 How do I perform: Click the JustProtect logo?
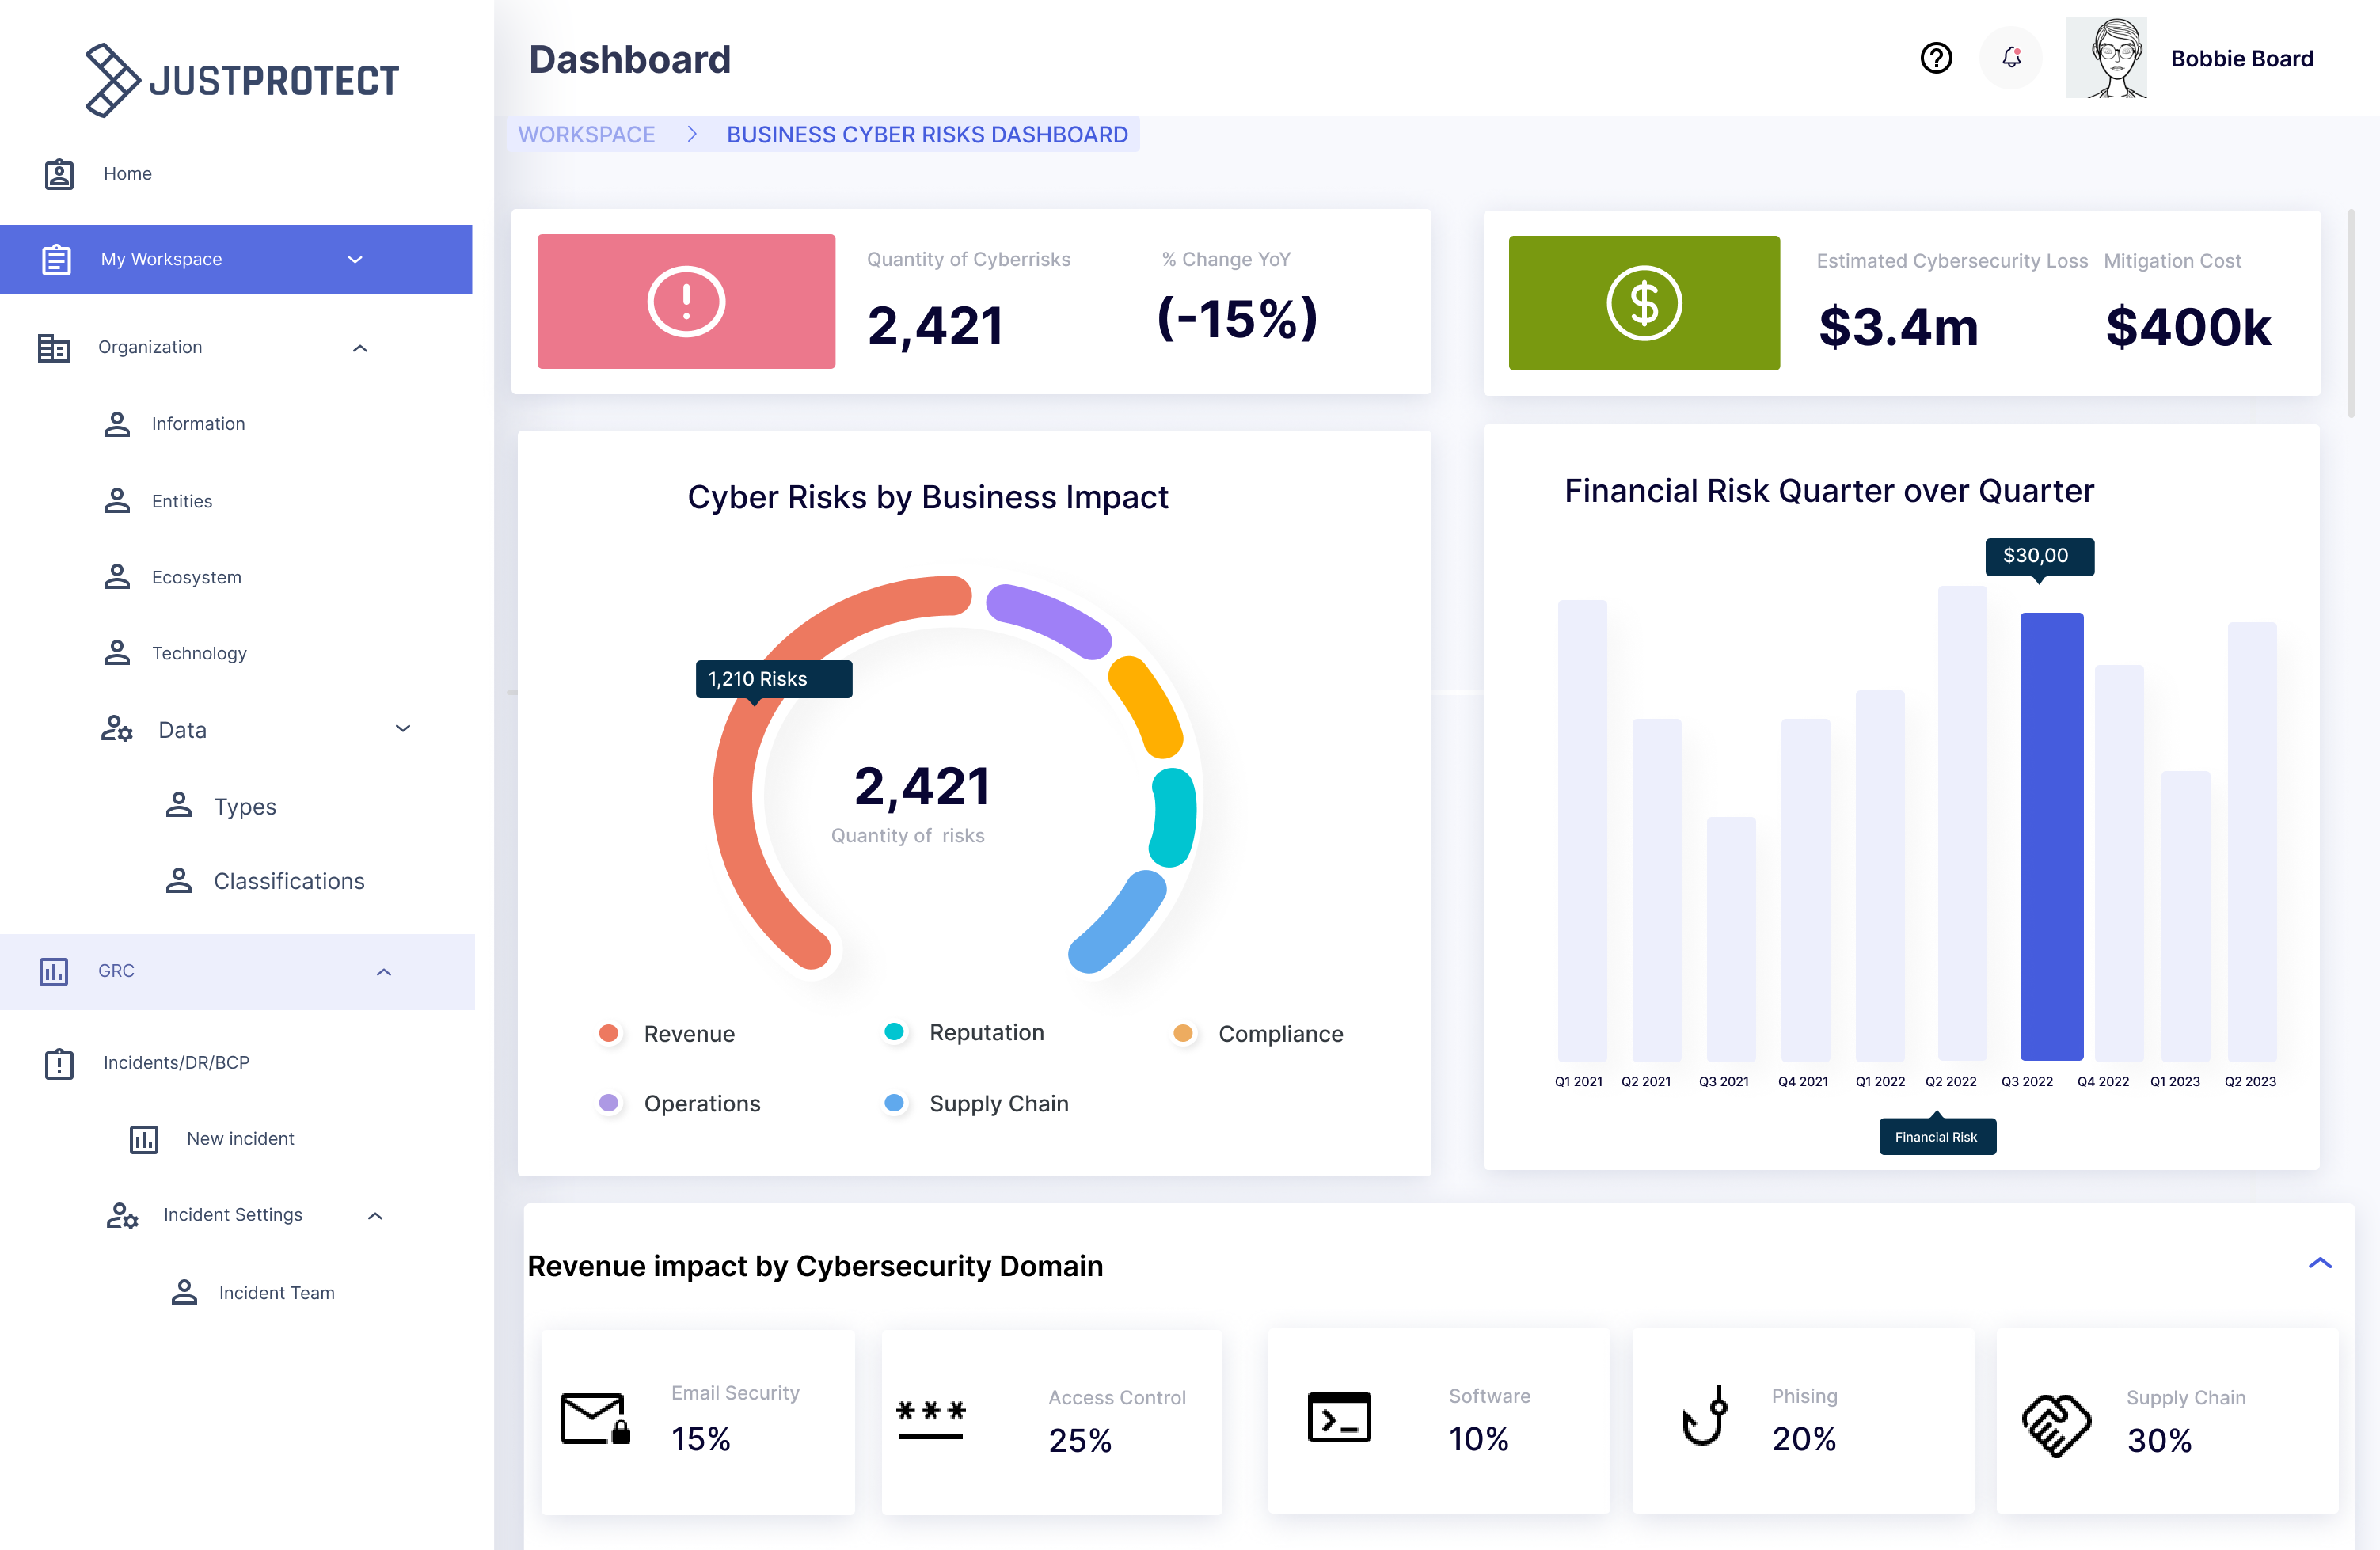(241, 80)
